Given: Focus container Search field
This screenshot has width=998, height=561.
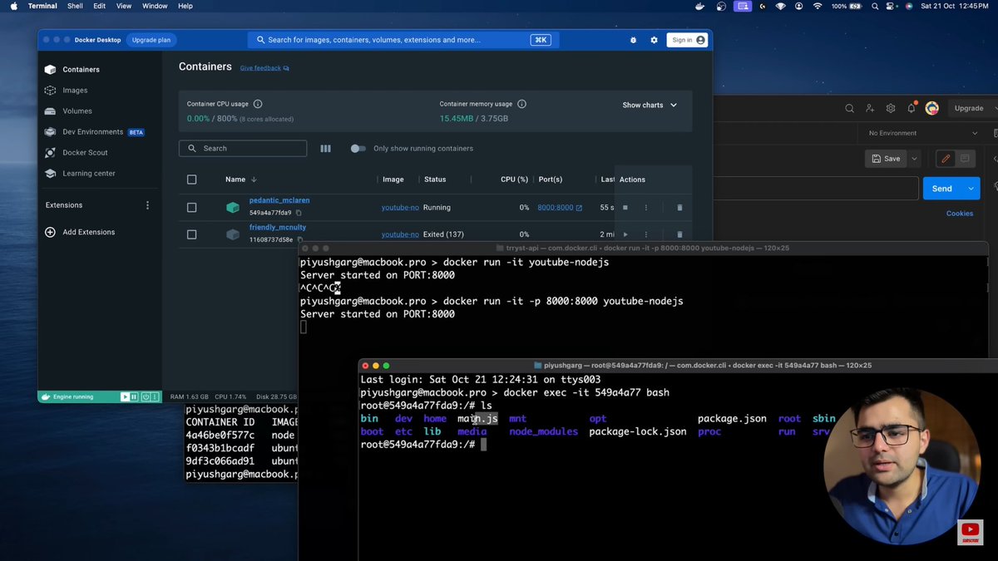Looking at the screenshot, I should point(243,149).
